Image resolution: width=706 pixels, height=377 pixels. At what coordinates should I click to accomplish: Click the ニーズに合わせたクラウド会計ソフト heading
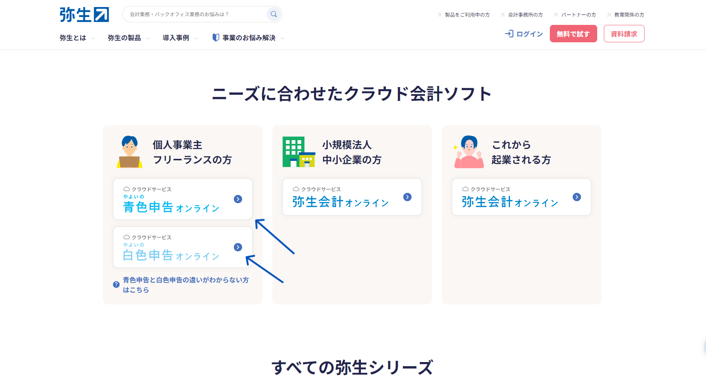click(x=352, y=94)
